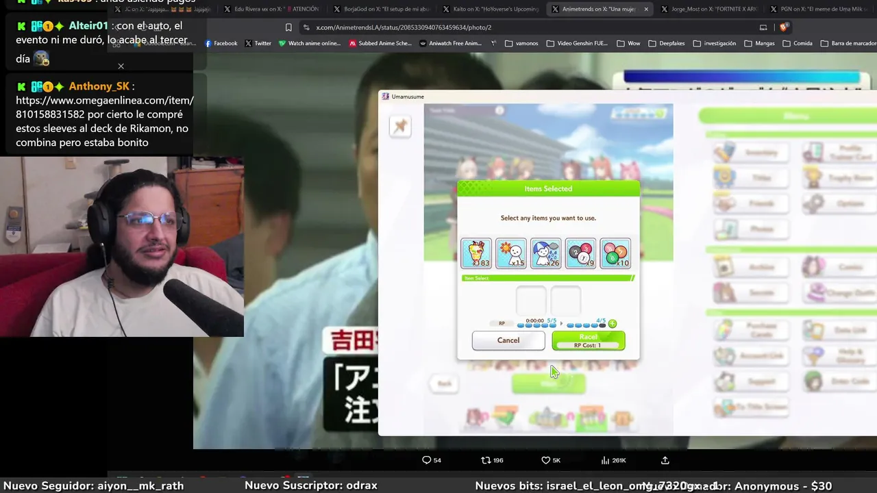Bookmark this page from the address bar
Screen dimensions: 877x493
(x=288, y=27)
